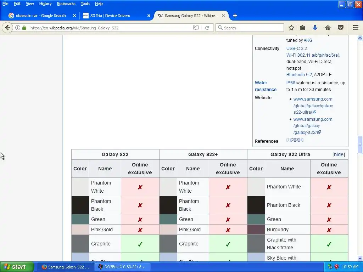363x272 pixels.
Task: Open reference [1] in References row
Action: point(289,140)
